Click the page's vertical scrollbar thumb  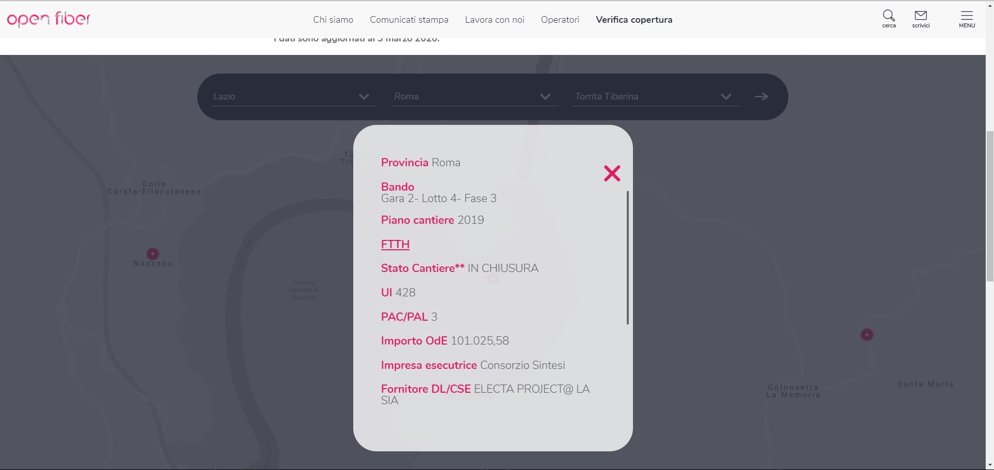click(x=990, y=206)
